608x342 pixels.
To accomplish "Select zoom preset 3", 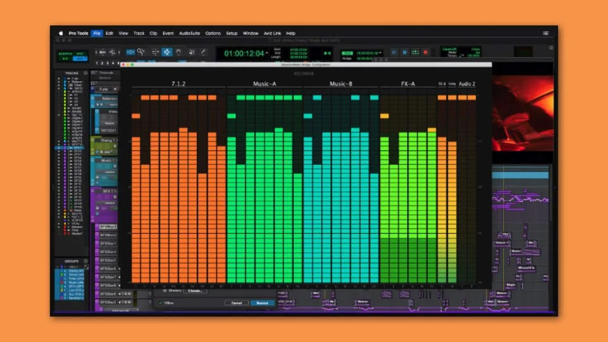I will (x=108, y=63).
